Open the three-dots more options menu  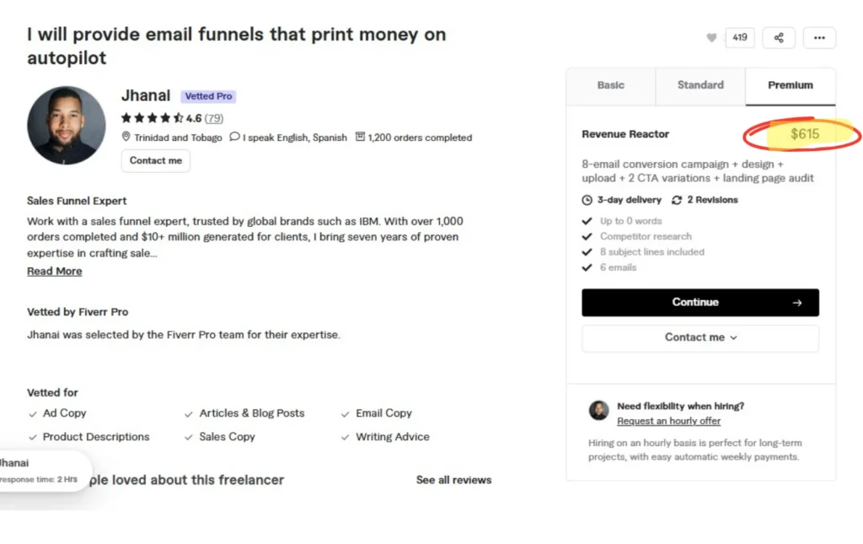819,38
